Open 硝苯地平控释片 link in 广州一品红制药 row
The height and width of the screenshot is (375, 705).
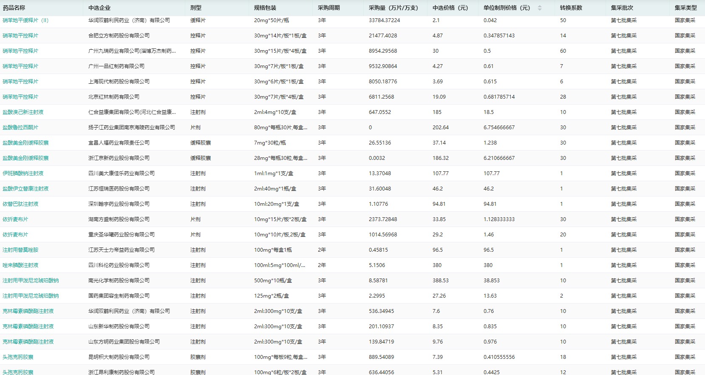[x=20, y=66]
